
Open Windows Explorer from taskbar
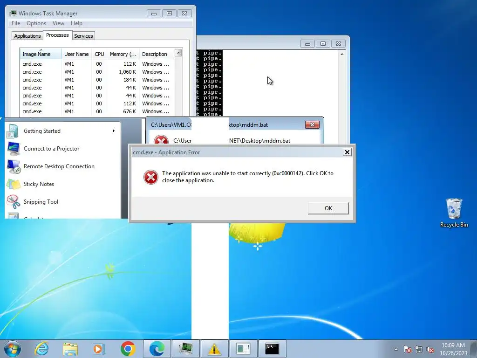[x=70, y=349]
